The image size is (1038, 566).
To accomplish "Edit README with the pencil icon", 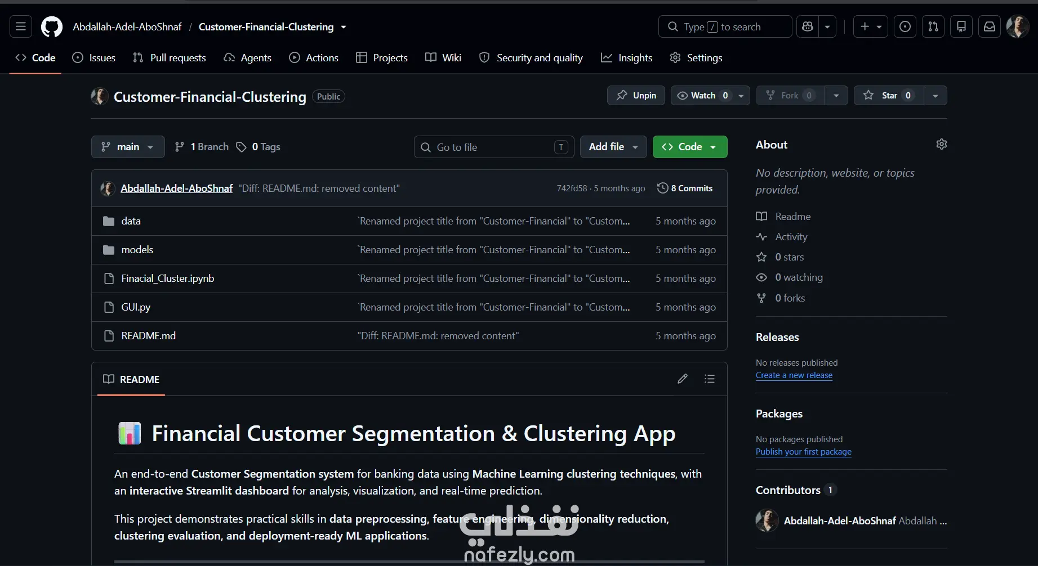I will coord(683,379).
